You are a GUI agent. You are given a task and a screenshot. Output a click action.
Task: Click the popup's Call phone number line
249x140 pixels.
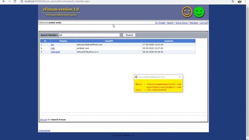coord(151,90)
